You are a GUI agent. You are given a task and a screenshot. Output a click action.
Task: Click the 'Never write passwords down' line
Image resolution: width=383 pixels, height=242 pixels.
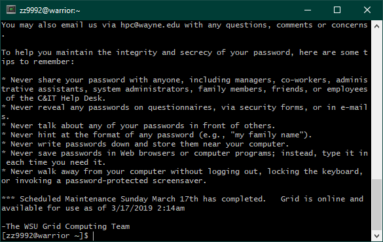tap(145, 144)
